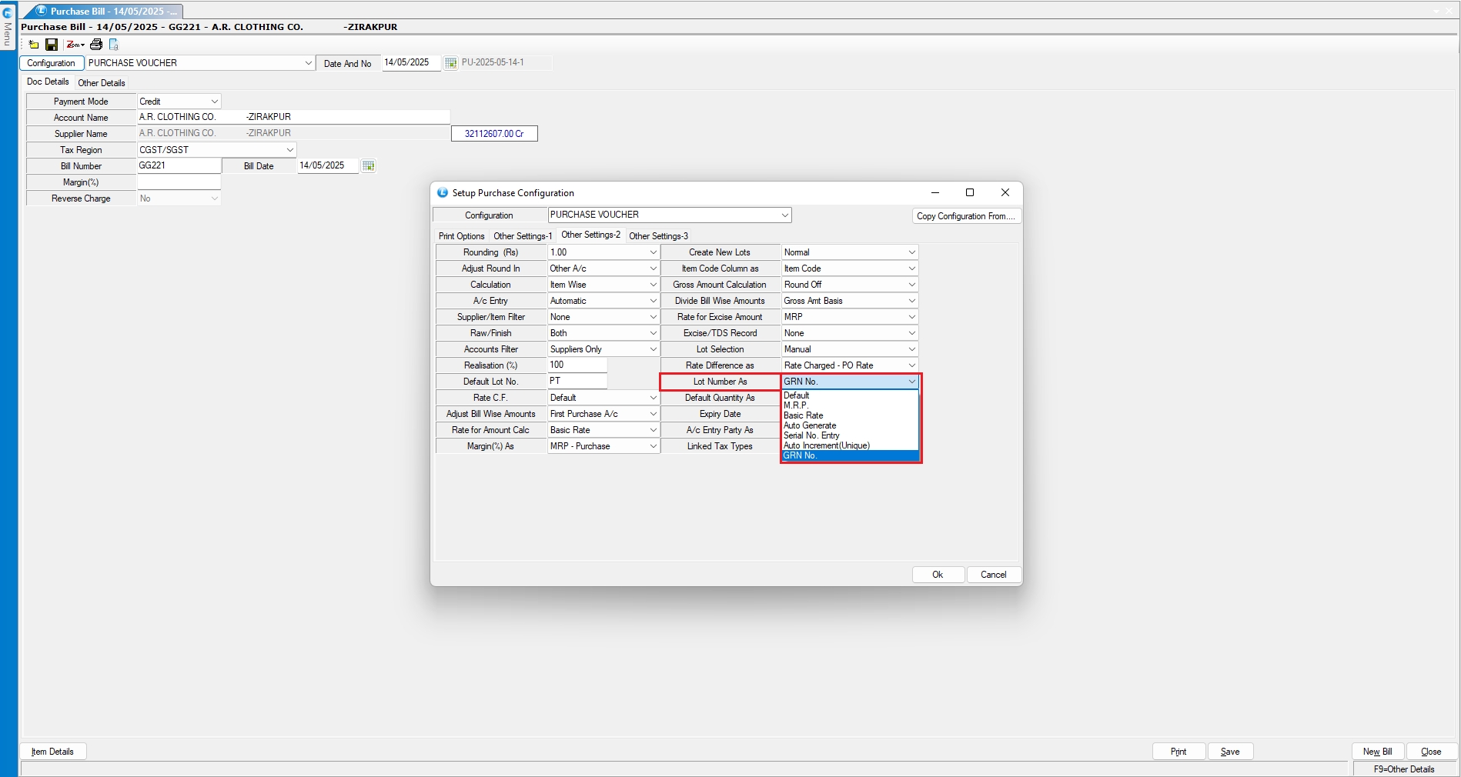Choose Auto Generate from the lot list
This screenshot has height=777, width=1461.
point(810,425)
